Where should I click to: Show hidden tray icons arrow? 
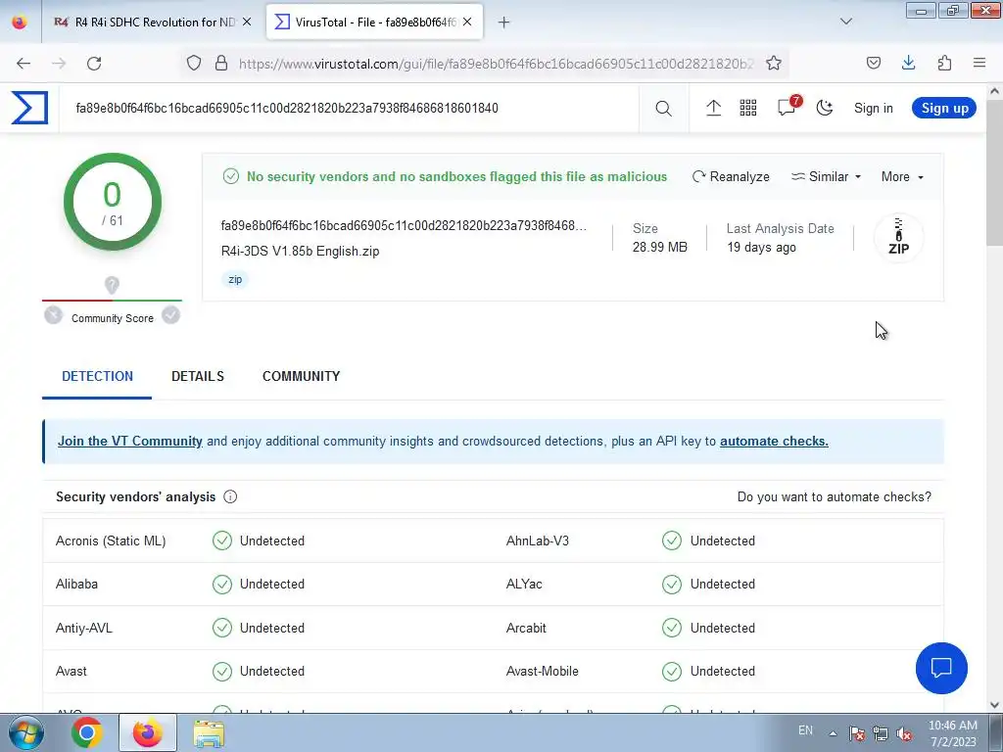(x=833, y=733)
